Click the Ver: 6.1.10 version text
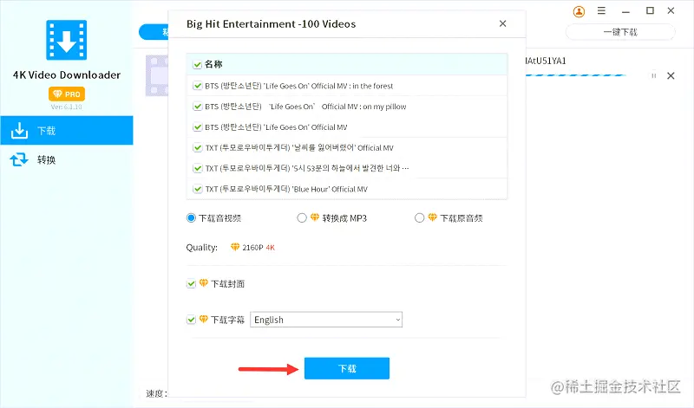This screenshot has height=408, width=694. (67, 107)
